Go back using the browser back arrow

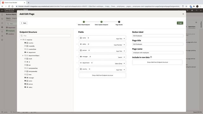point(2,6)
